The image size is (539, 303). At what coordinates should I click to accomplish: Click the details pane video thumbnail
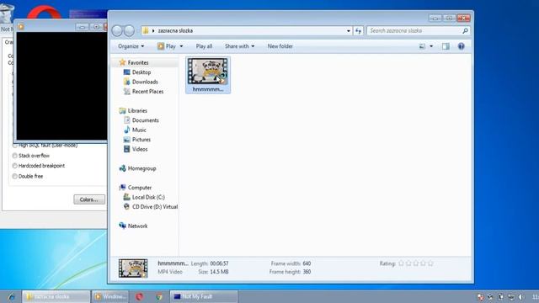(x=133, y=268)
